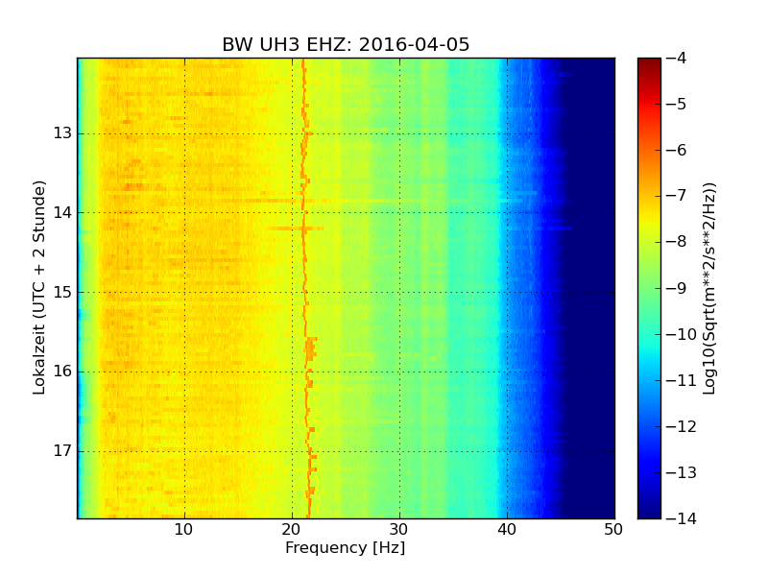768x576 pixels.
Task: Click the dark blue bottom of the colorbar
Action: coord(649,512)
